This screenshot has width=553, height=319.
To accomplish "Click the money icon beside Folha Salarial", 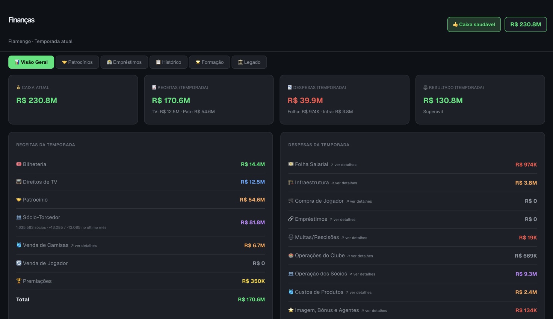I will 291,164.
